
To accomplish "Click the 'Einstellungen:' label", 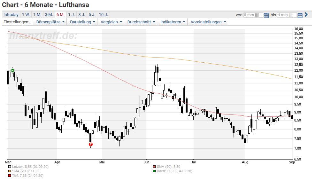I will tap(16, 22).
